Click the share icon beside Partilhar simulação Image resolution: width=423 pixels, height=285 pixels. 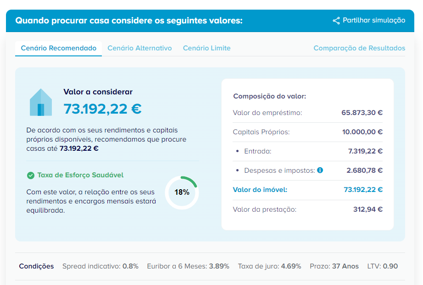[x=336, y=21]
